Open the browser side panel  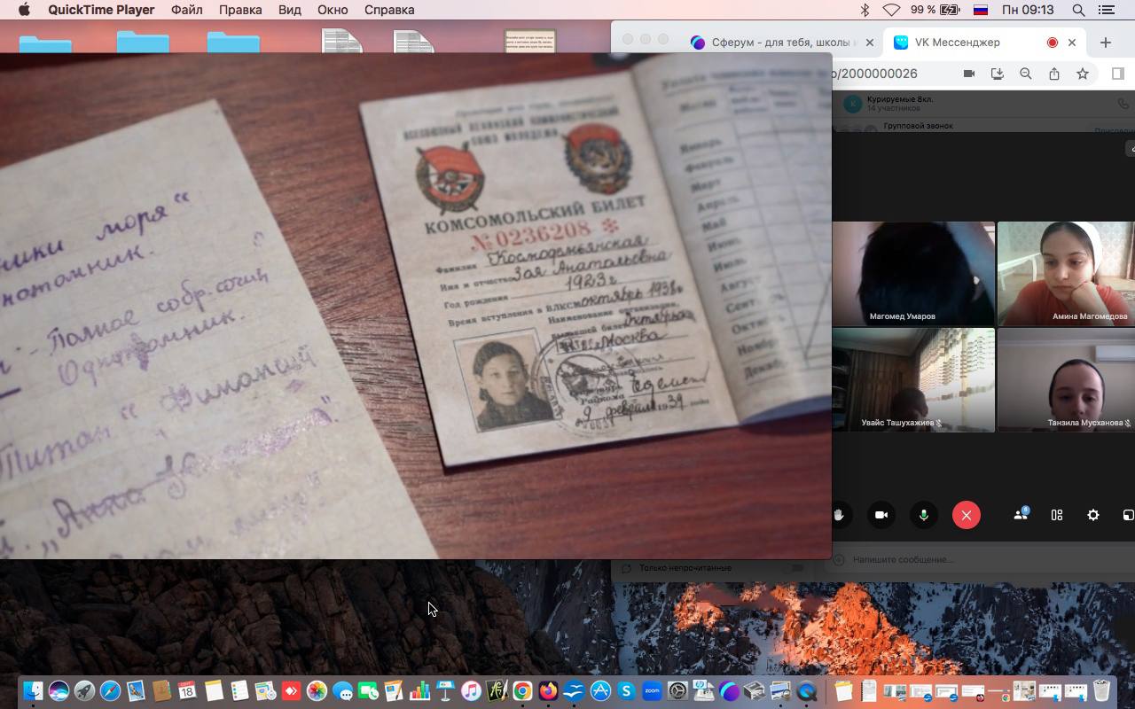point(1117,74)
